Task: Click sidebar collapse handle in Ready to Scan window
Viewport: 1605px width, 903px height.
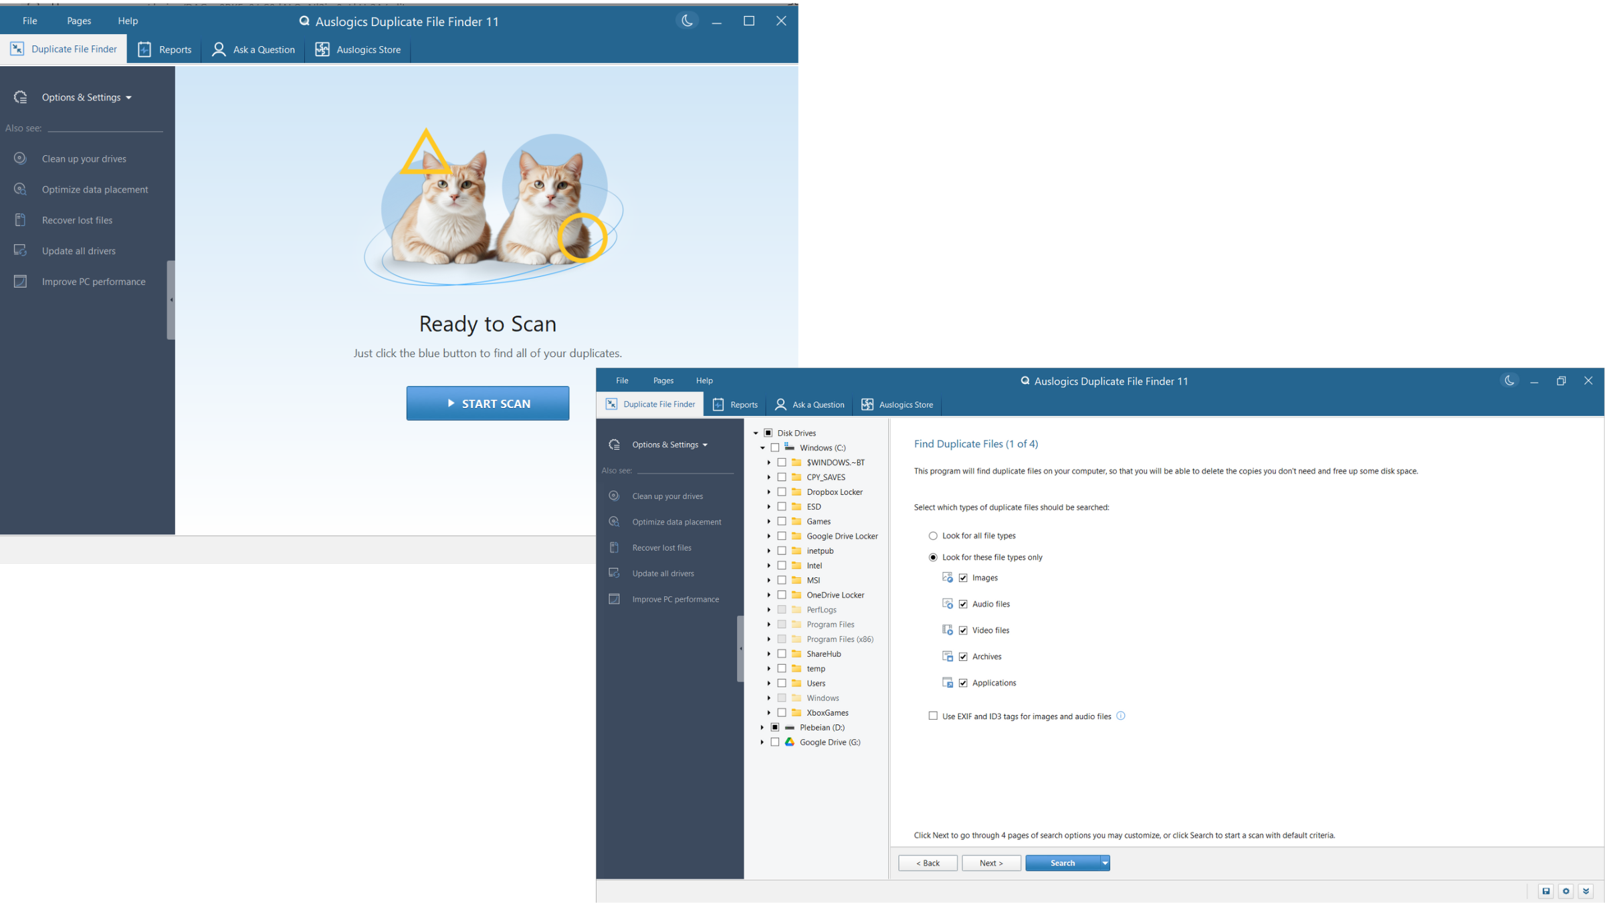Action: [171, 300]
